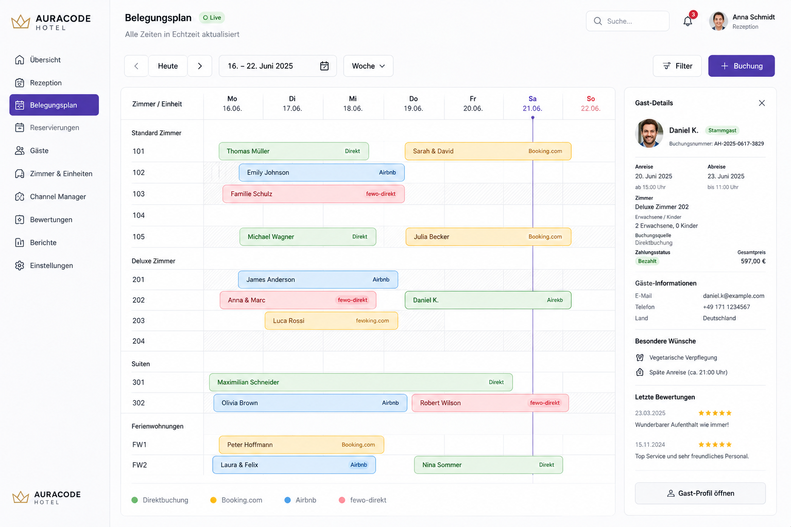Open the Filter options
The image size is (791, 527).
(677, 66)
